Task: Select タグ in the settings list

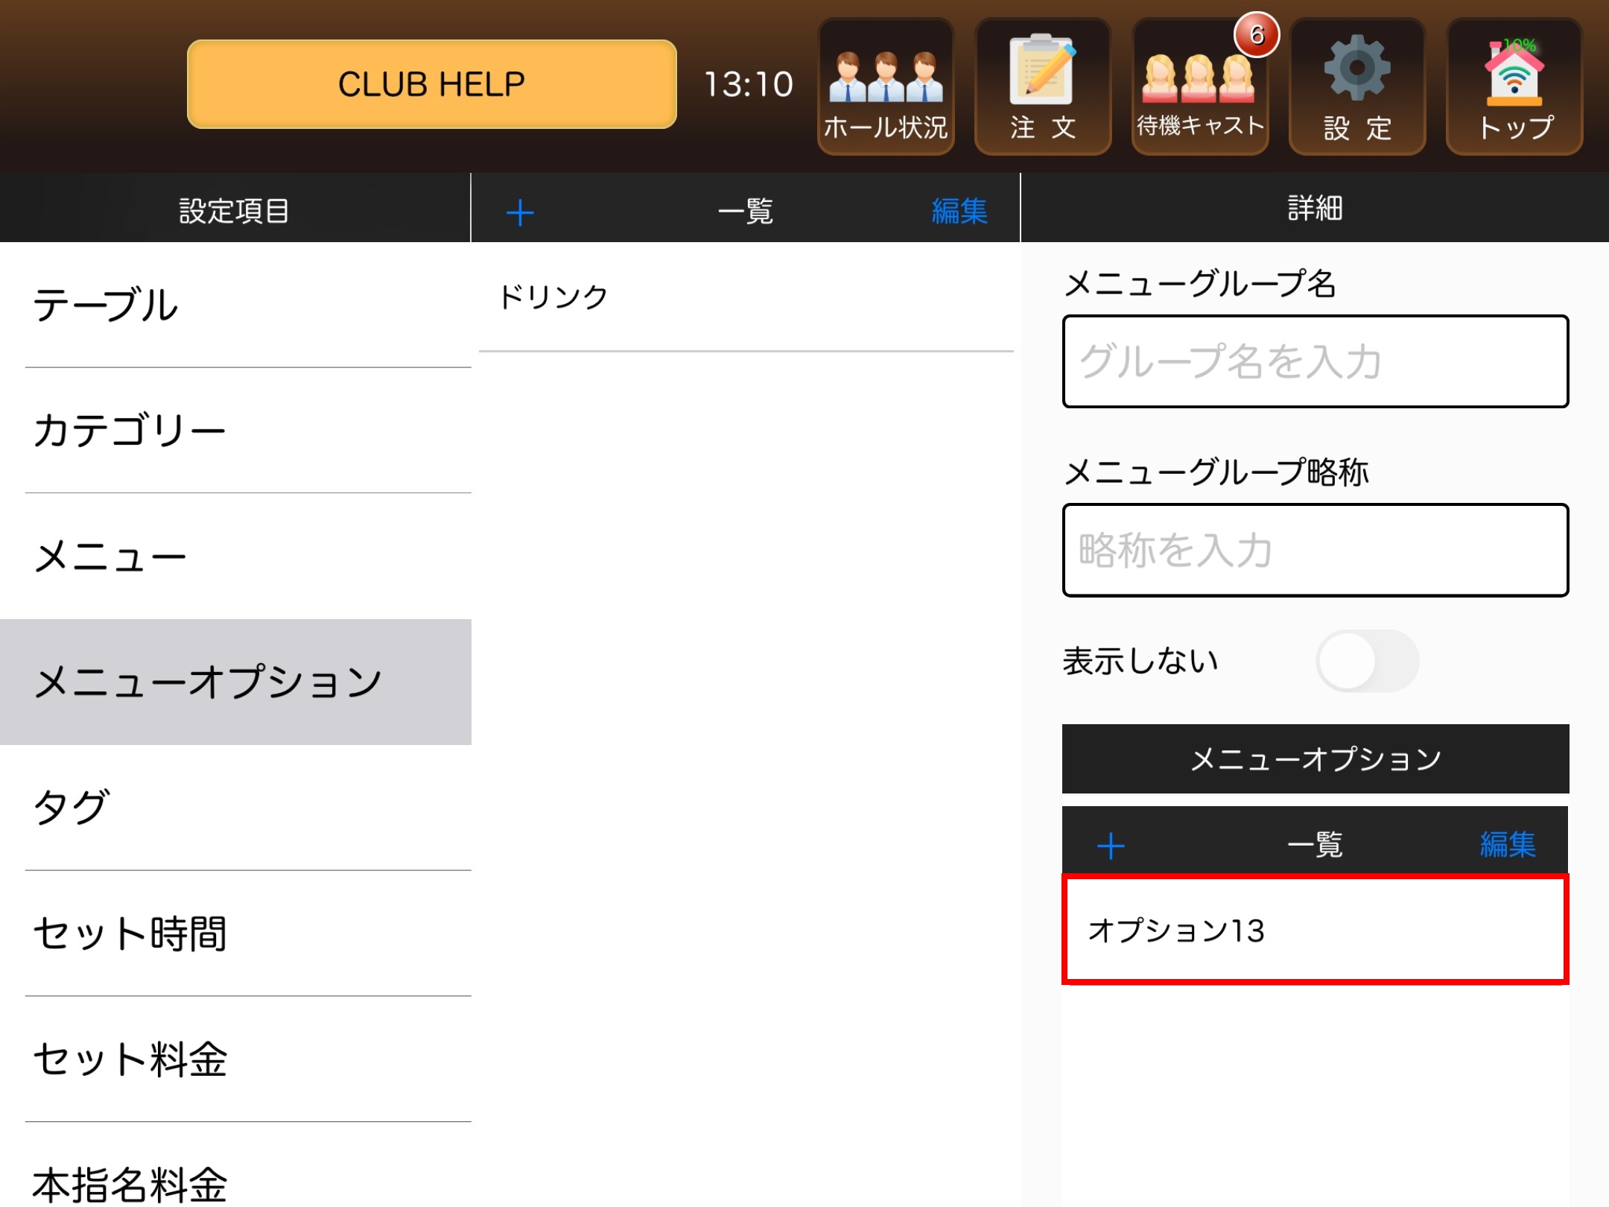Action: coord(236,808)
